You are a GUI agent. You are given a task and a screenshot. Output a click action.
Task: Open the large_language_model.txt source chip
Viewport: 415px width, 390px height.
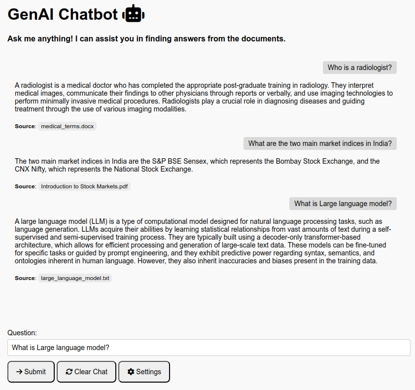[75, 278]
